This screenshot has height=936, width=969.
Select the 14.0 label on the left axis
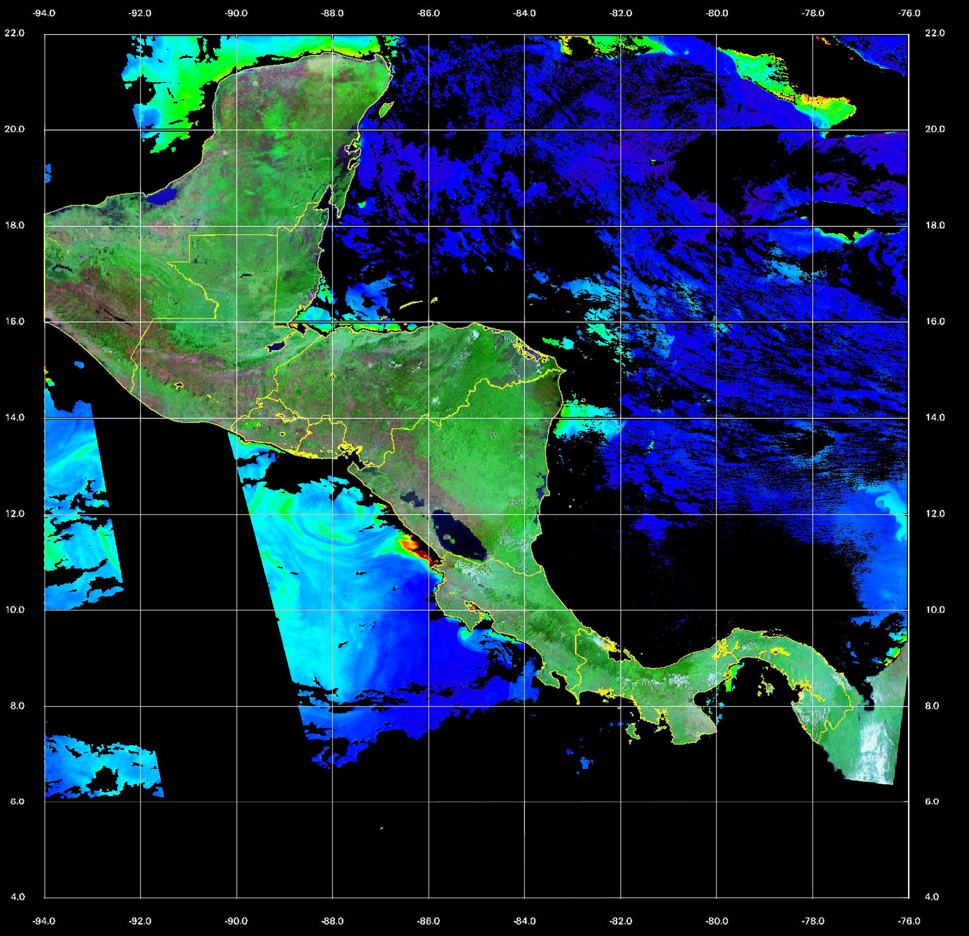point(14,417)
